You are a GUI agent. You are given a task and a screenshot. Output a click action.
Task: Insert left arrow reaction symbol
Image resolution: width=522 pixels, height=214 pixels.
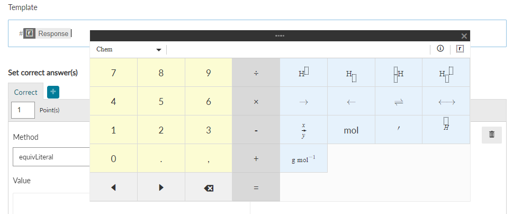click(351, 101)
